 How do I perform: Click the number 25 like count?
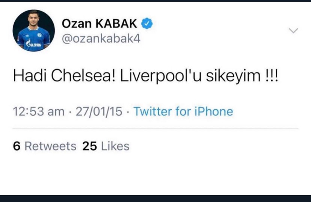point(89,146)
